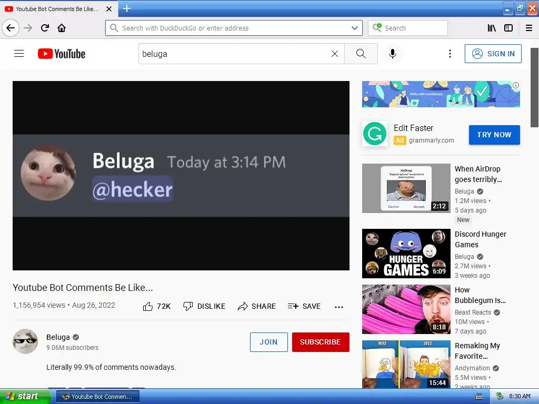Open the grammarly.com ad link
539x404 pixels.
point(432,140)
